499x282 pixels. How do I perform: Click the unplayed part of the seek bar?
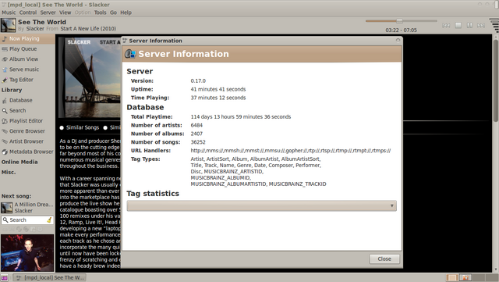click(x=420, y=21)
